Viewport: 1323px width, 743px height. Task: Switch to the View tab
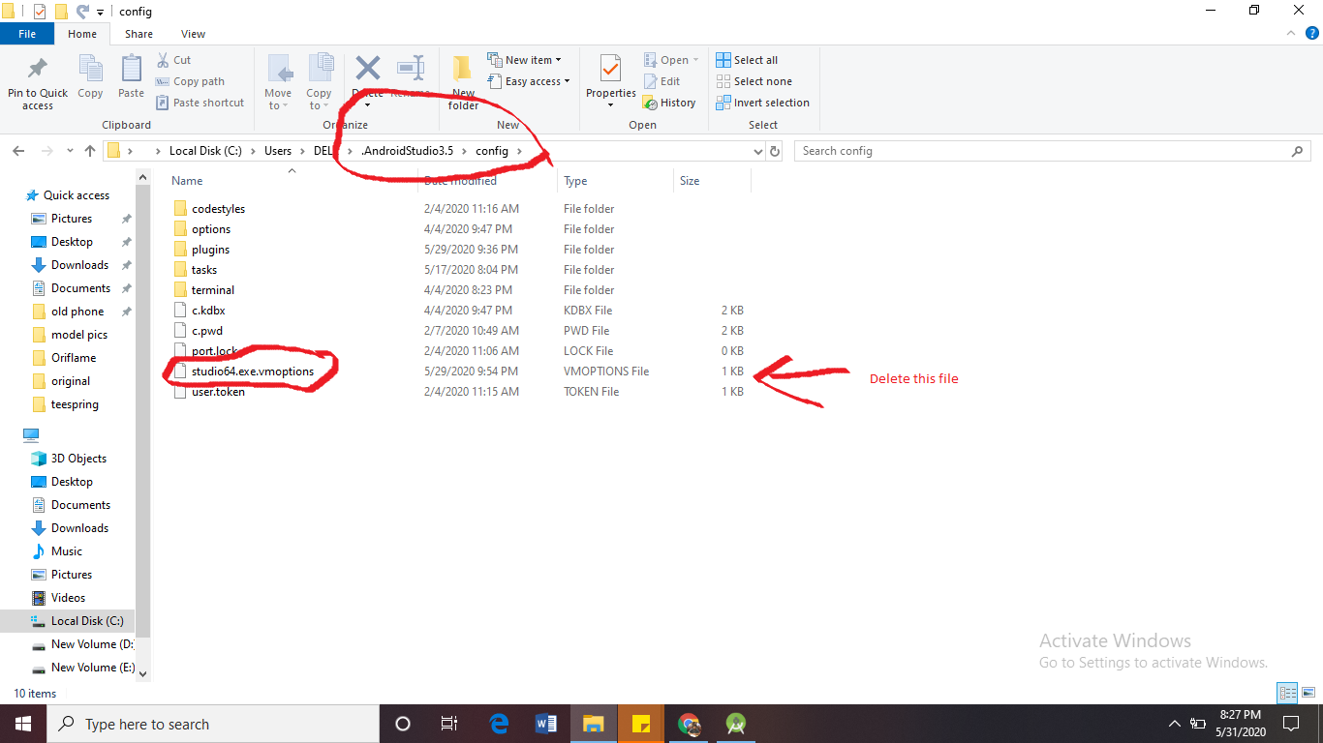pos(194,34)
